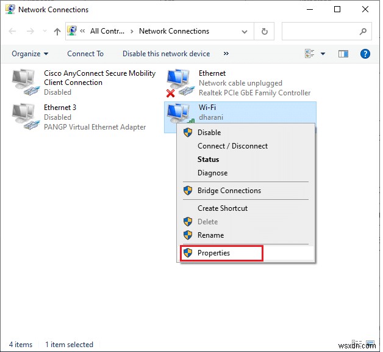The width and height of the screenshot is (383, 352).
Task: Show more toolbar commands with double chevron
Action: click(226, 54)
